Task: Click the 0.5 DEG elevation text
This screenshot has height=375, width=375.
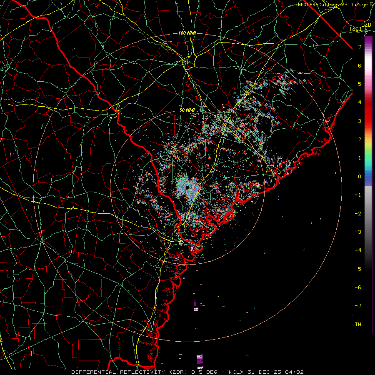Action: pyautogui.click(x=205, y=372)
